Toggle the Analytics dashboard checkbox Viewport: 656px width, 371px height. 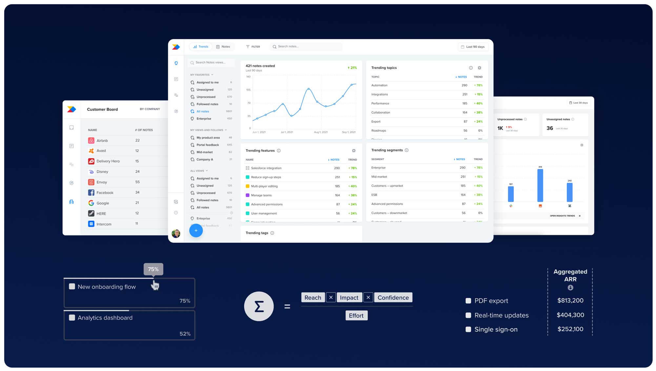tap(72, 317)
